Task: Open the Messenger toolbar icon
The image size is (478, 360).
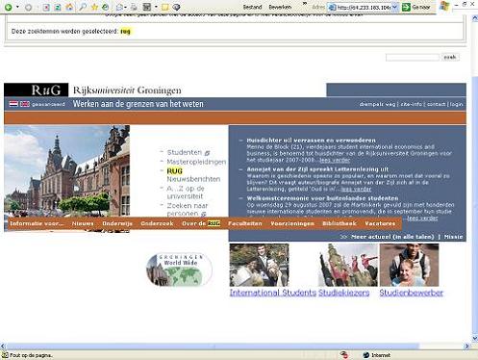Action: pyautogui.click(x=176, y=7)
